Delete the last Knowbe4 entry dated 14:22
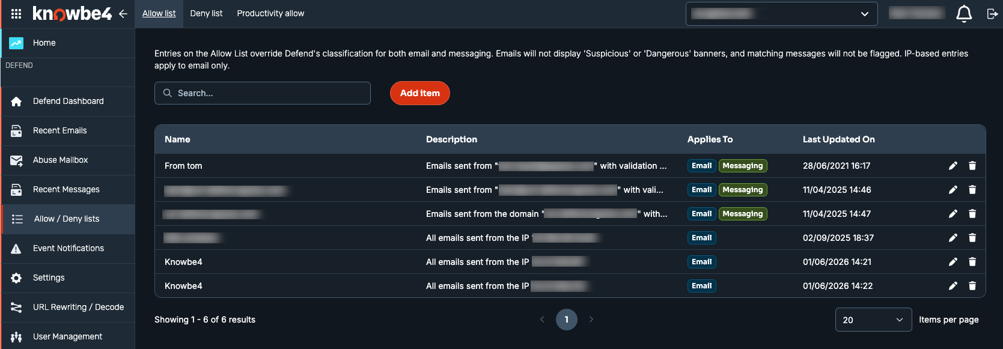This screenshot has height=349, width=1003. (972, 286)
